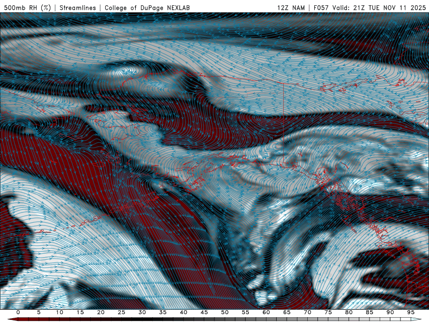Click the "95" label on the color scale
429x322 pixels.
[x=411, y=312]
